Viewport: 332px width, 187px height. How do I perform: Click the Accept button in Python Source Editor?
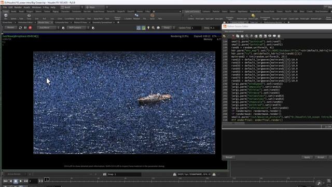click(x=321, y=157)
